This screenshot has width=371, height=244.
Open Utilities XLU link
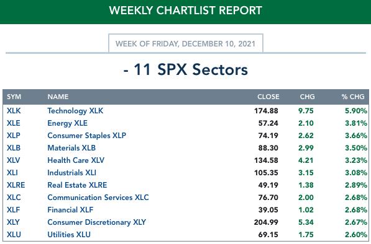click(x=69, y=235)
